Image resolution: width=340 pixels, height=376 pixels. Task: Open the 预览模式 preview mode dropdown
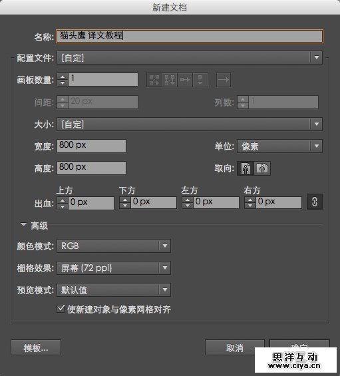coord(114,290)
